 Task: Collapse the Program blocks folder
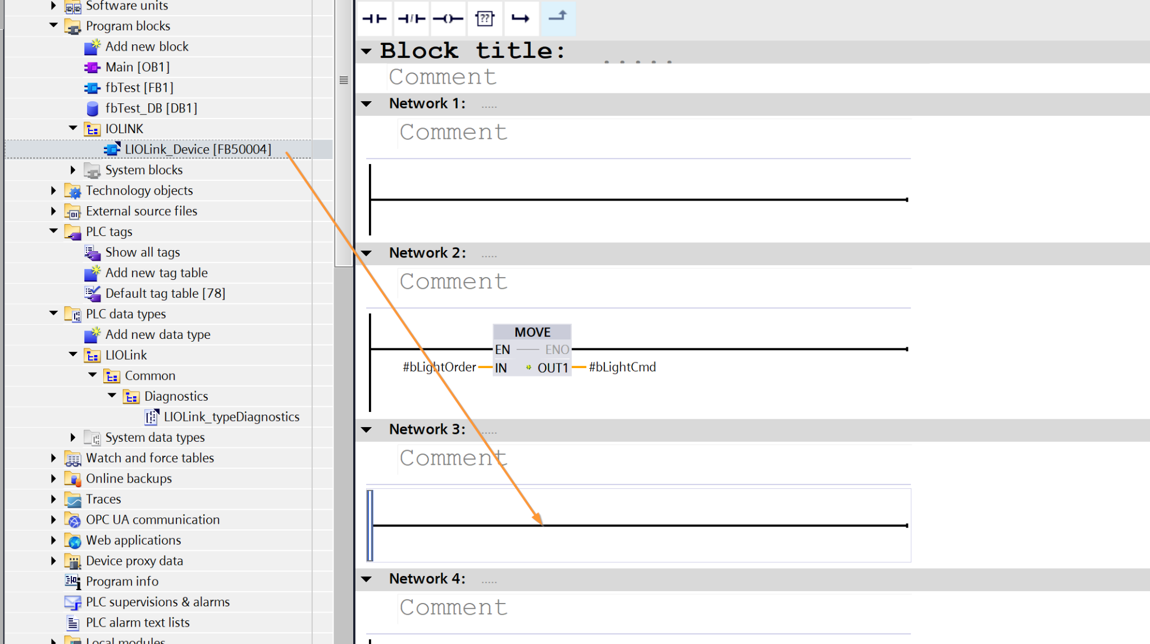(x=53, y=25)
